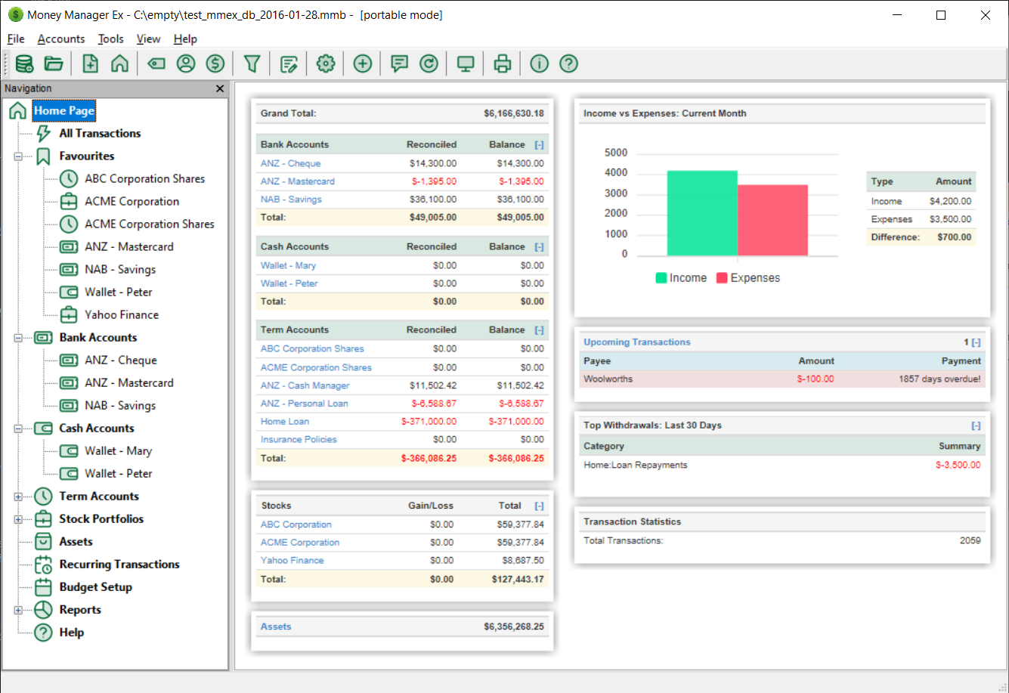Viewport: 1009px width, 693px height.
Task: Open the Payees manager via person icon
Action: pyautogui.click(x=186, y=63)
